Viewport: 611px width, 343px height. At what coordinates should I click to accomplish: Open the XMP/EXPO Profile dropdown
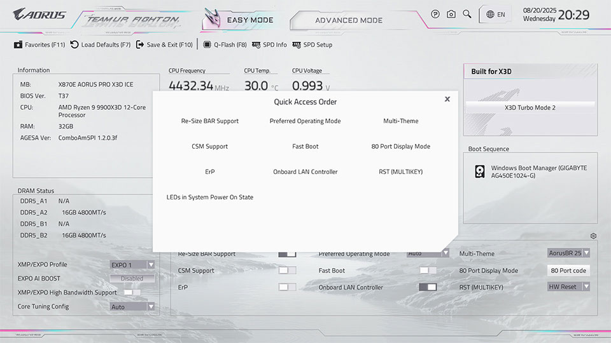pyautogui.click(x=132, y=265)
